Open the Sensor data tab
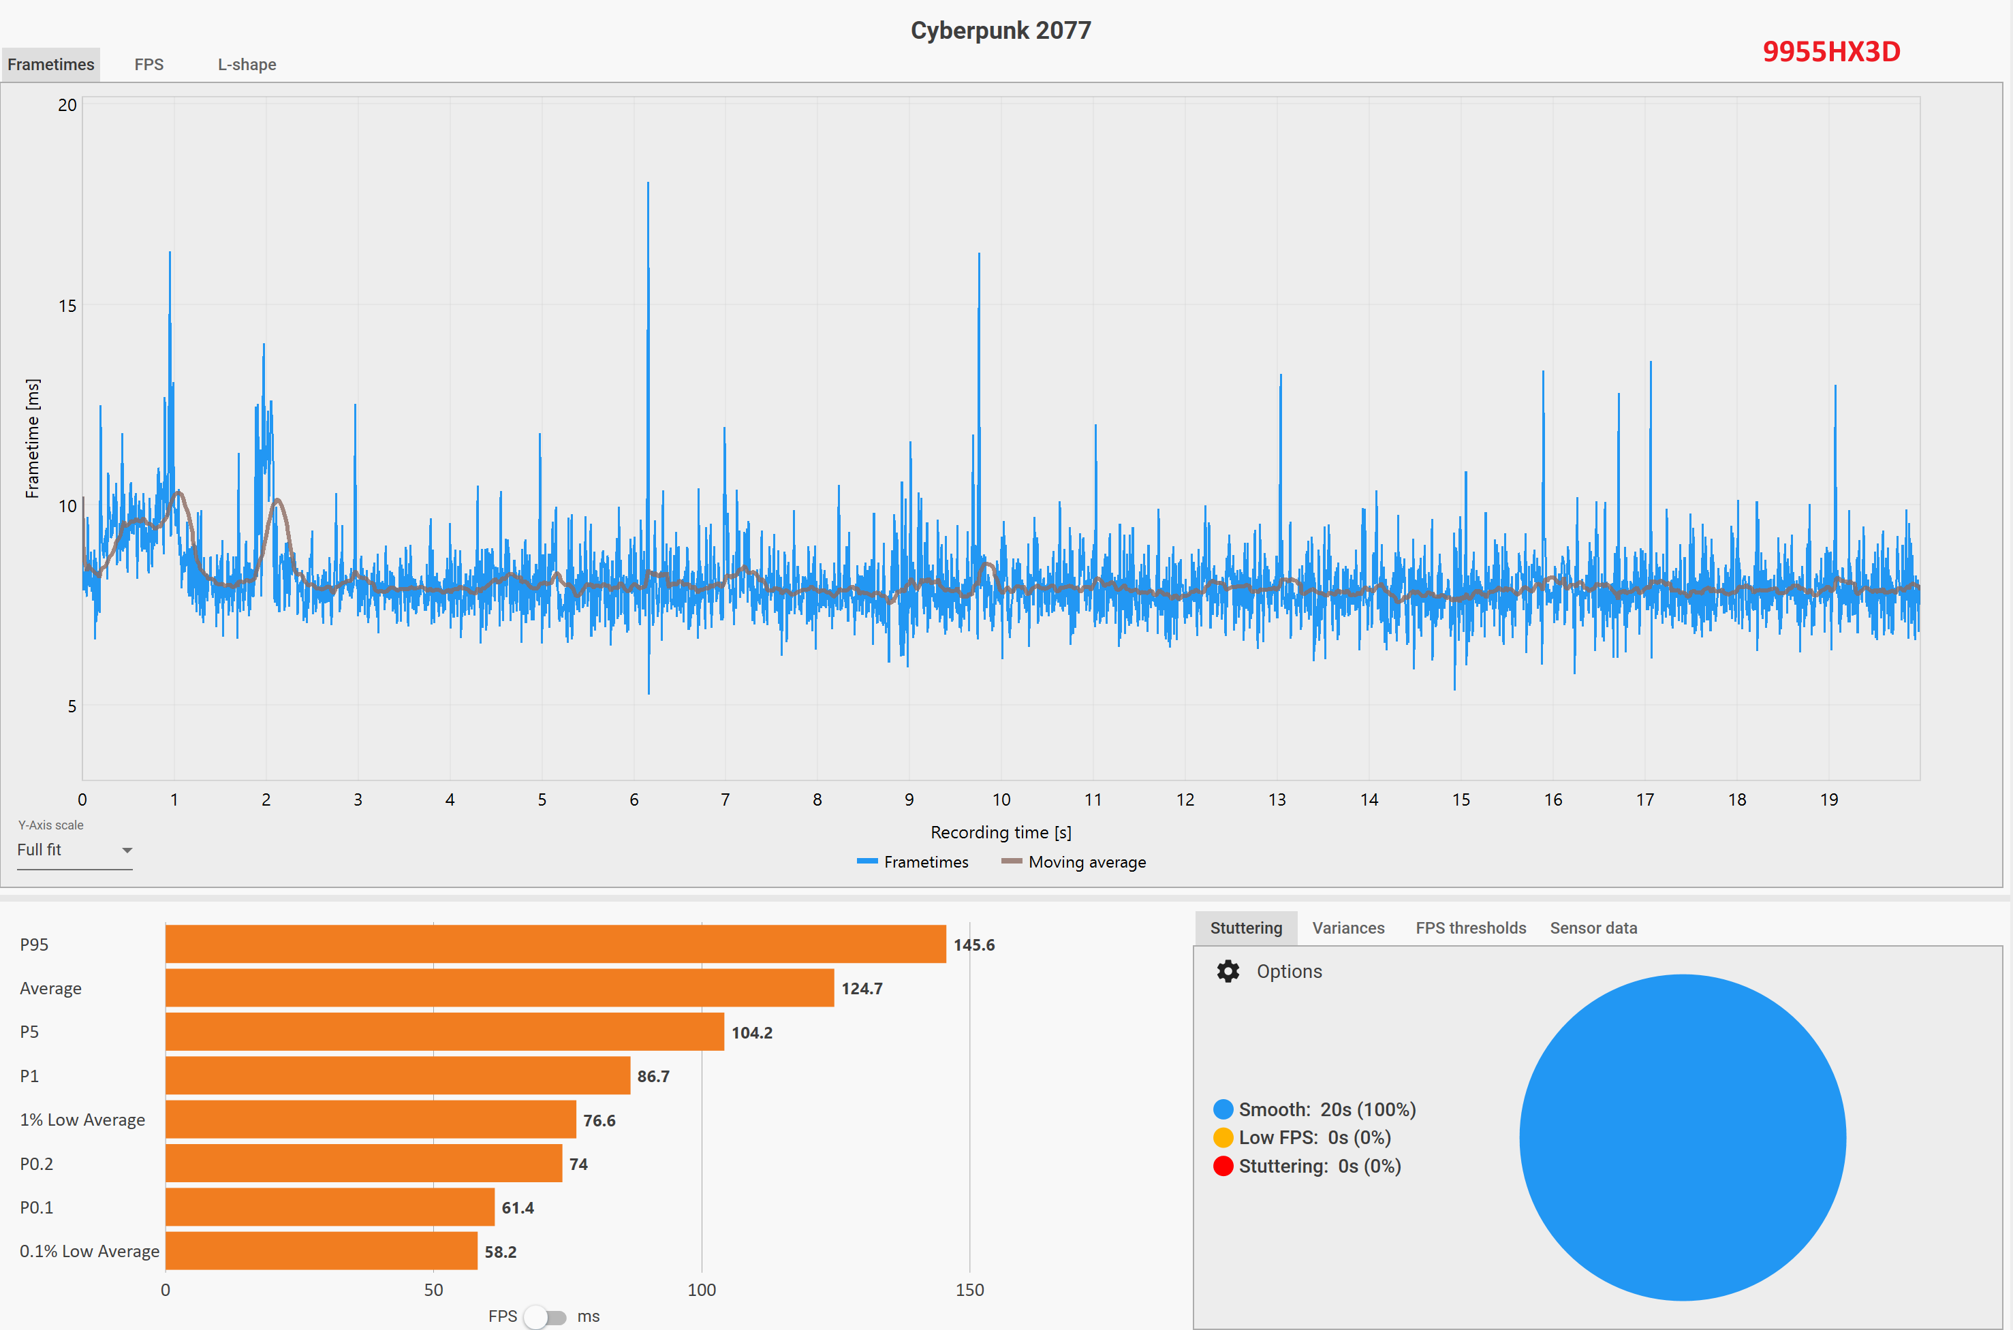The image size is (2013, 1330). coord(1593,928)
